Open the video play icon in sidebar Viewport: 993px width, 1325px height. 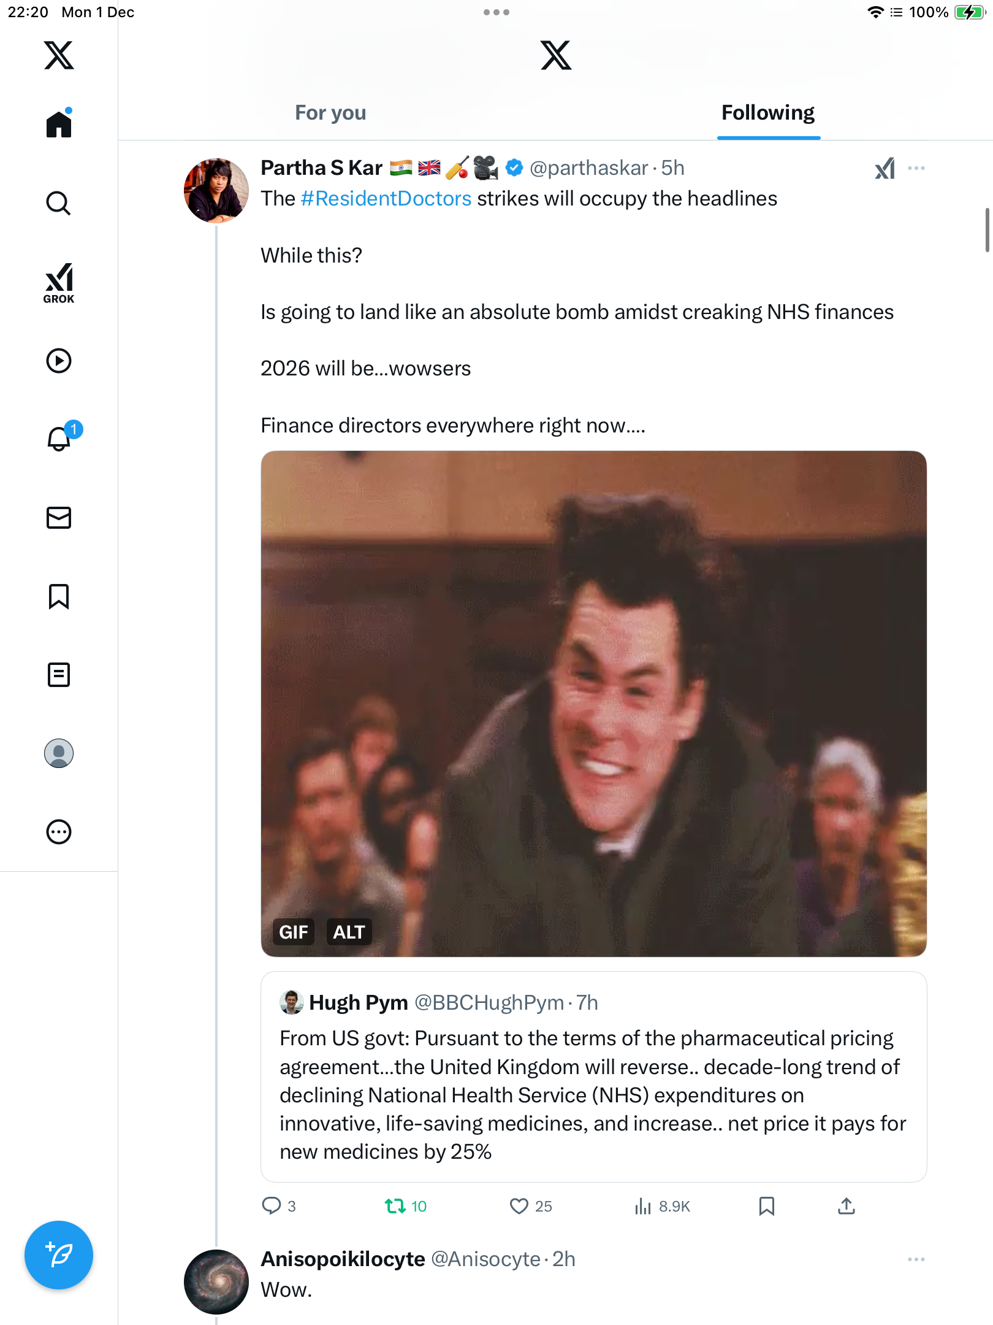[x=59, y=361]
